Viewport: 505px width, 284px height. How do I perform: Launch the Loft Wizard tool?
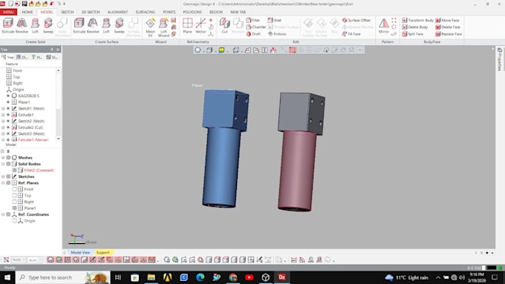coord(163,27)
